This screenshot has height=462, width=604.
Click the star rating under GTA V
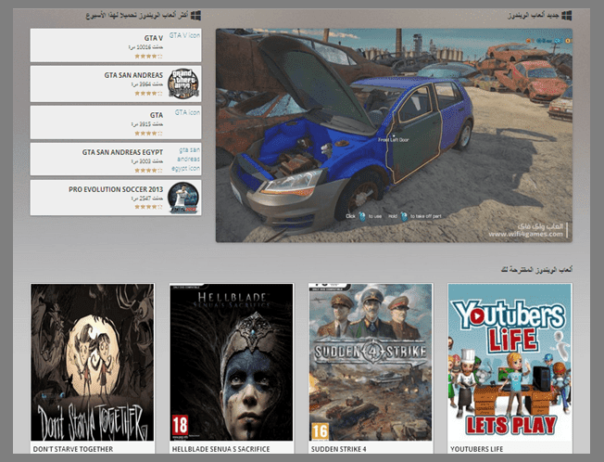(148, 55)
